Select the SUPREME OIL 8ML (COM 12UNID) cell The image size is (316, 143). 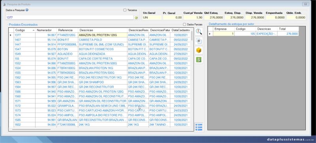pos(103,45)
